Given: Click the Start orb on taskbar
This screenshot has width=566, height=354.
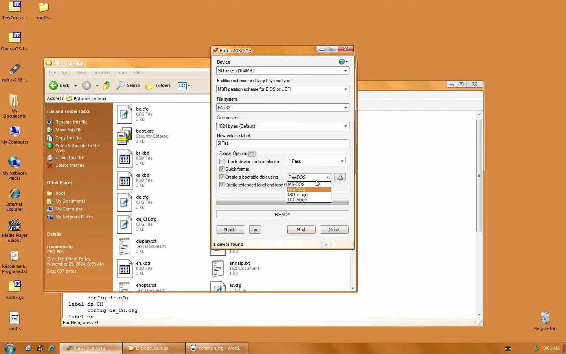Looking at the screenshot, I should pos(10,348).
